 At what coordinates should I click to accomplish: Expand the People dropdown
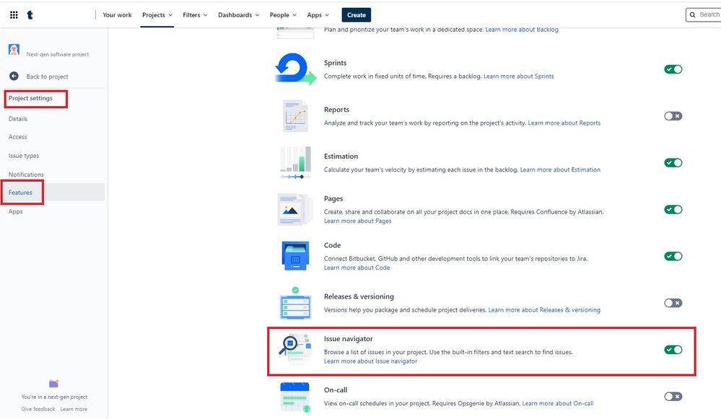tap(283, 14)
